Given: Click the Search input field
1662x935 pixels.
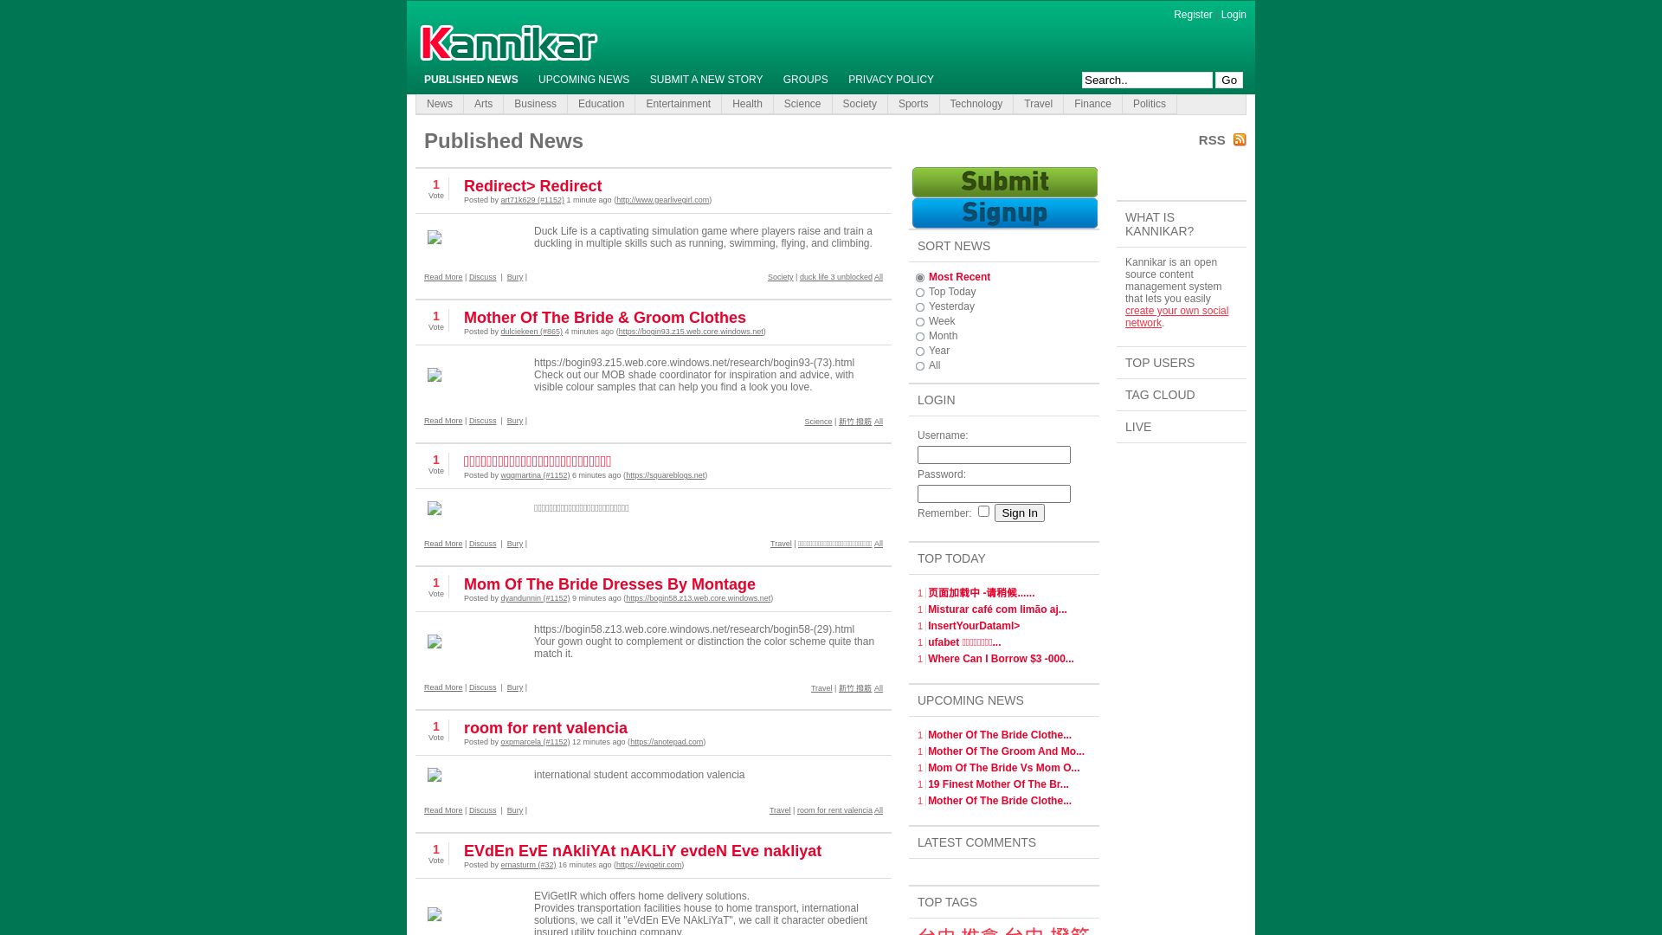Looking at the screenshot, I should tap(1147, 80).
